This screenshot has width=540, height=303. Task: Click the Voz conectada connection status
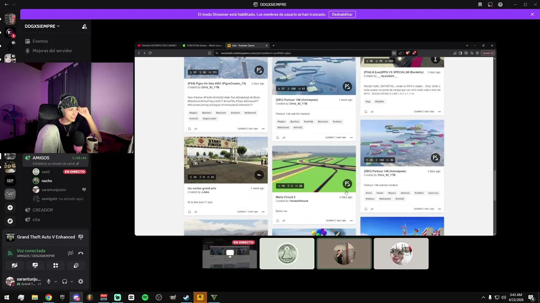coord(31,251)
